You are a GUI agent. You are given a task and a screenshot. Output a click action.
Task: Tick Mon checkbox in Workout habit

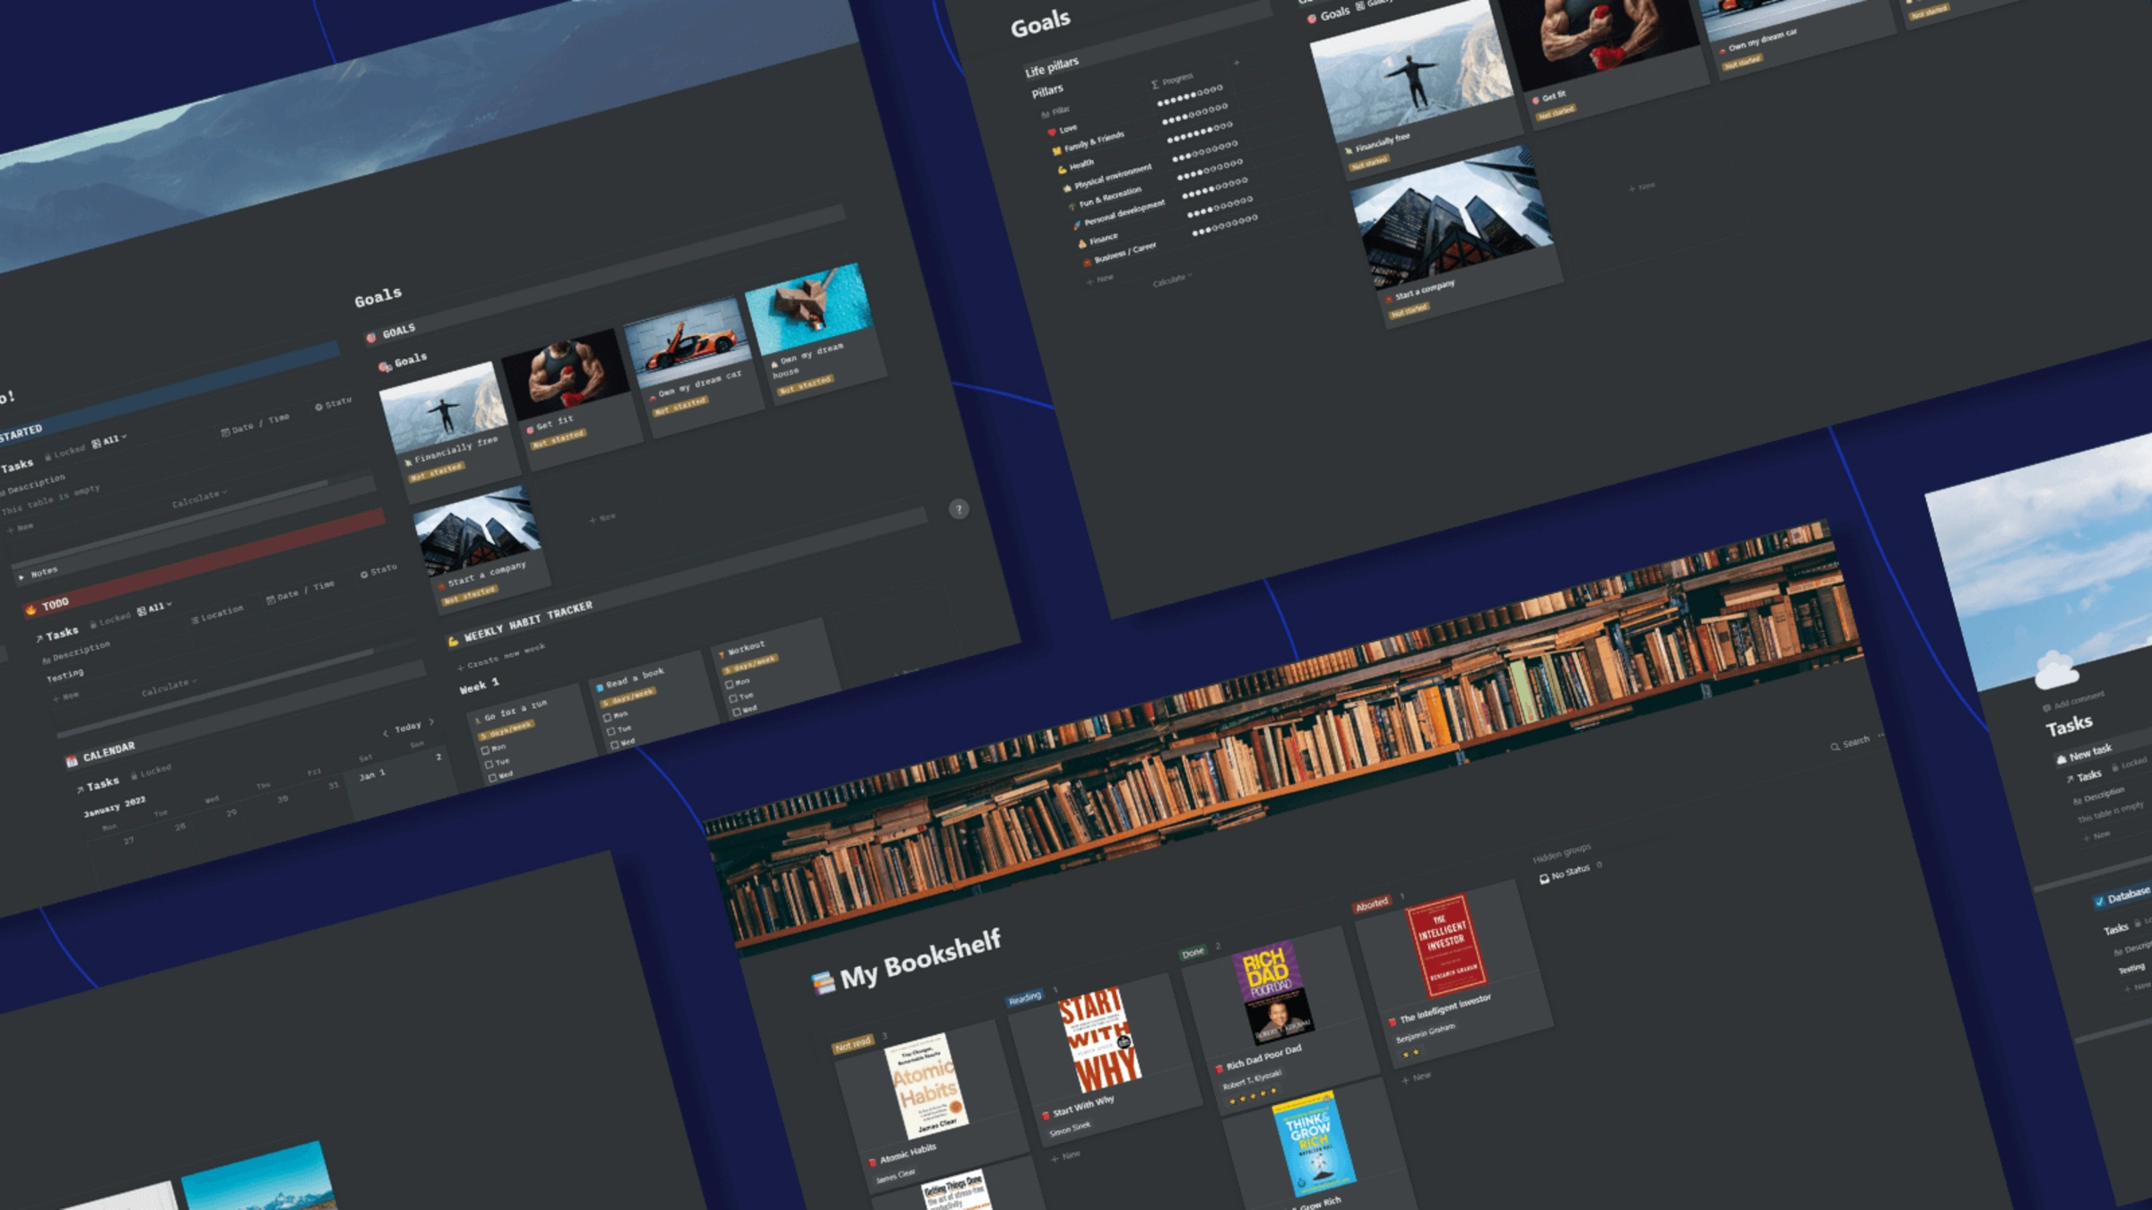(x=729, y=685)
